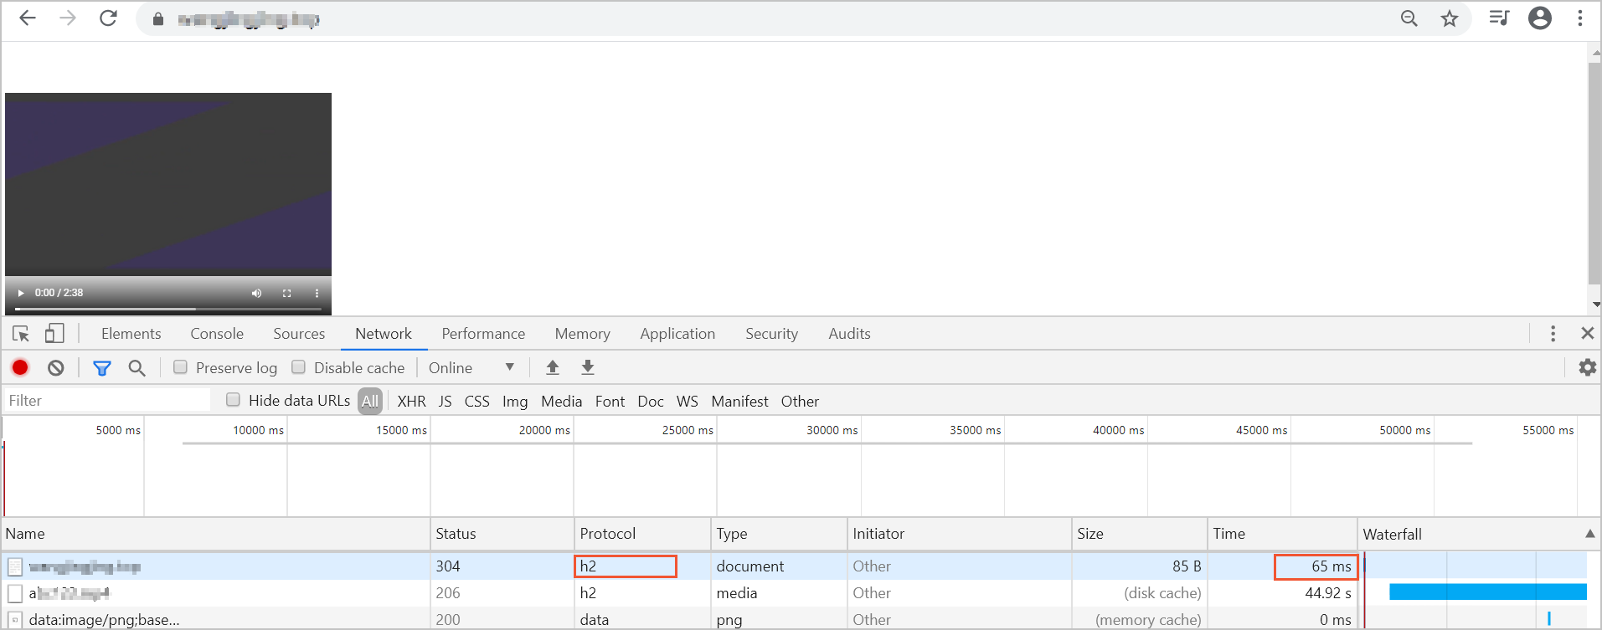Image resolution: width=1602 pixels, height=630 pixels.
Task: Seek along the video progress bar
Action: tap(167, 309)
